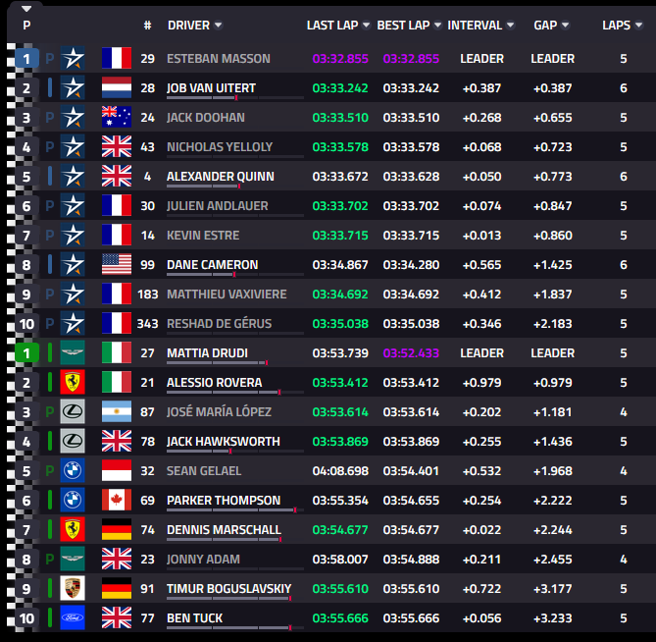Image resolution: width=656 pixels, height=642 pixels.
Task: Click the Canadian flag for Parker Thompson
Action: (117, 500)
